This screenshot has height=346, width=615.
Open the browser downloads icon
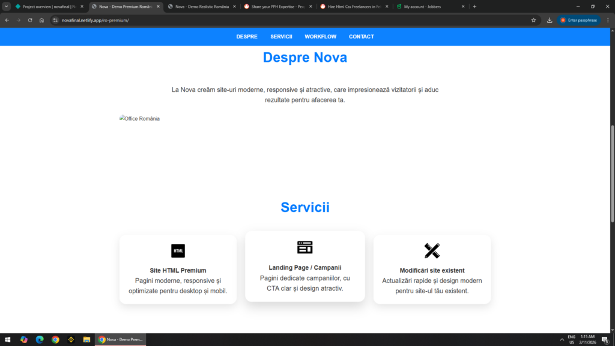[x=550, y=20]
